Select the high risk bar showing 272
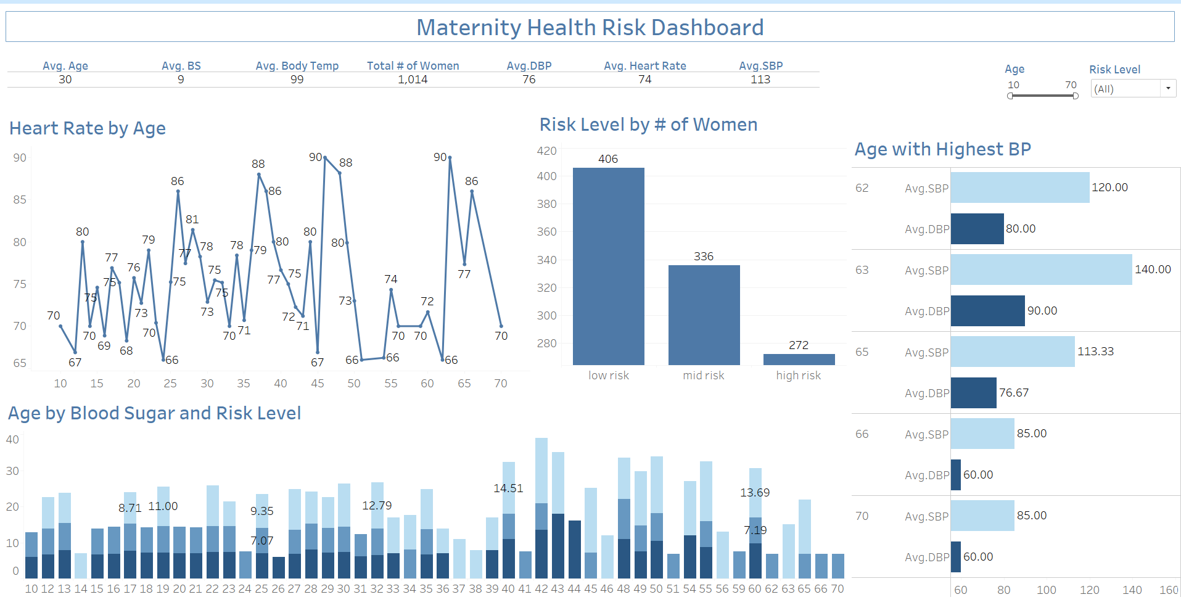 pos(799,360)
